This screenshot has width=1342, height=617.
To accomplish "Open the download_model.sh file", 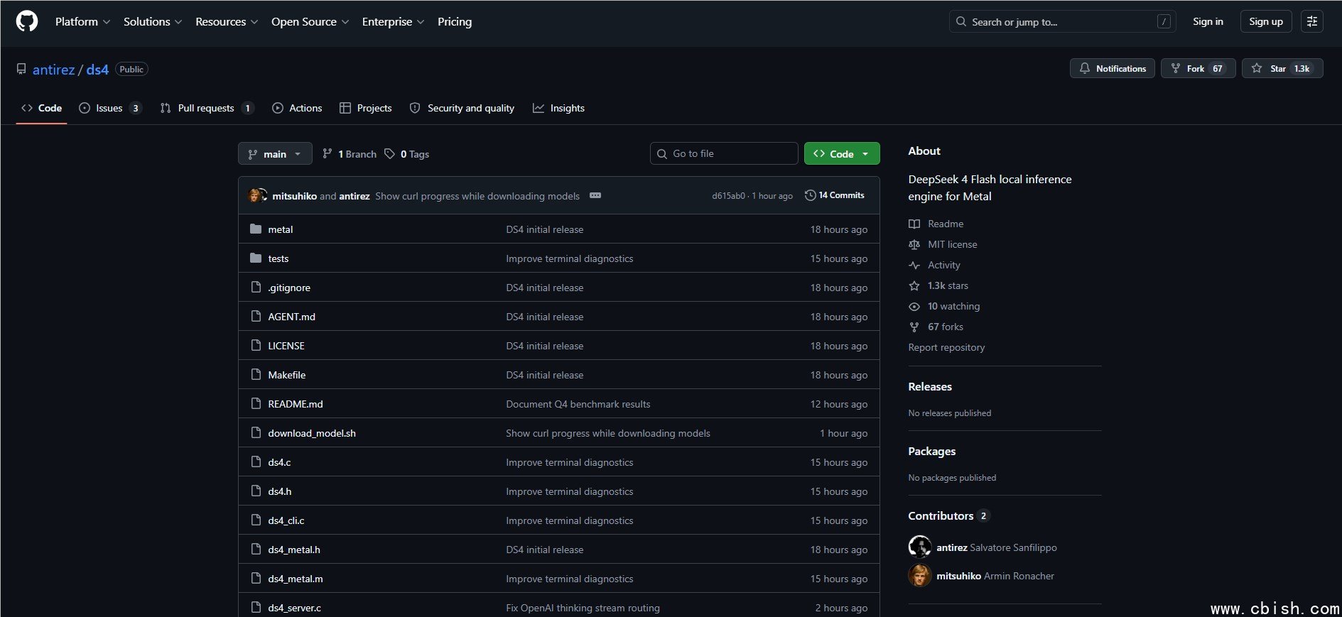I will [312, 433].
